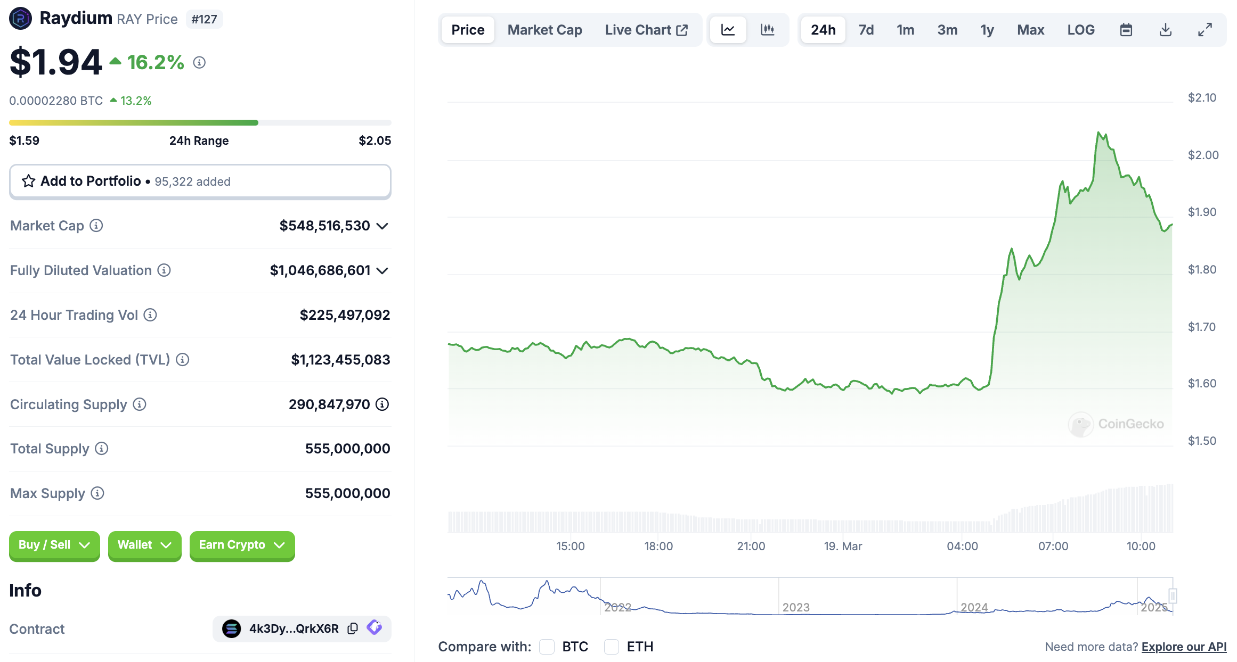The height and width of the screenshot is (662, 1237).
Task: Switch to candlestick chart view
Action: 767,30
